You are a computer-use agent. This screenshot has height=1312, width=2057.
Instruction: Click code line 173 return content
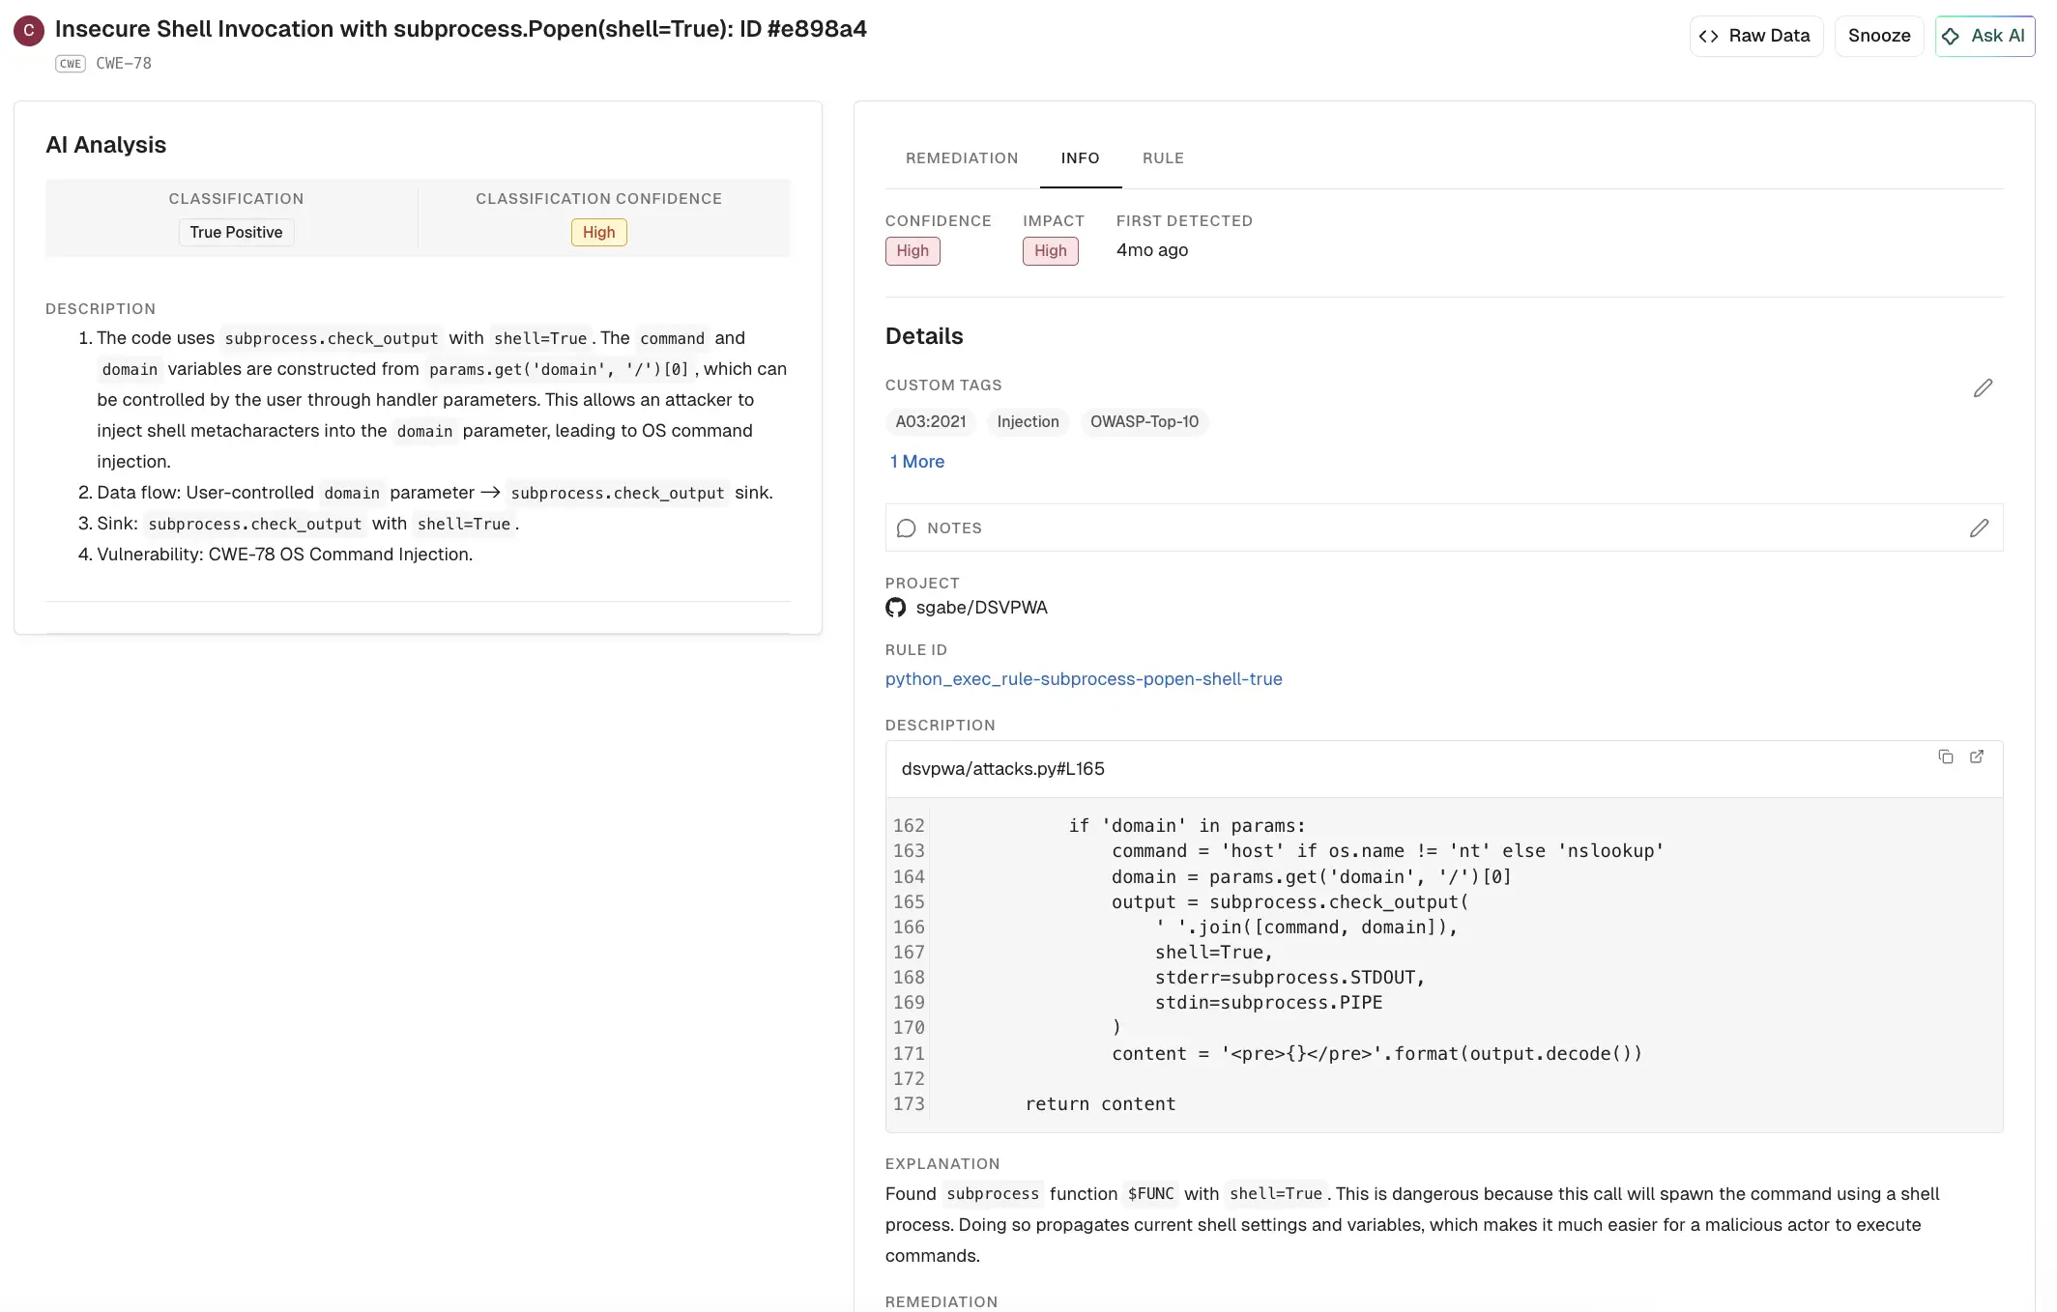tap(1100, 1103)
